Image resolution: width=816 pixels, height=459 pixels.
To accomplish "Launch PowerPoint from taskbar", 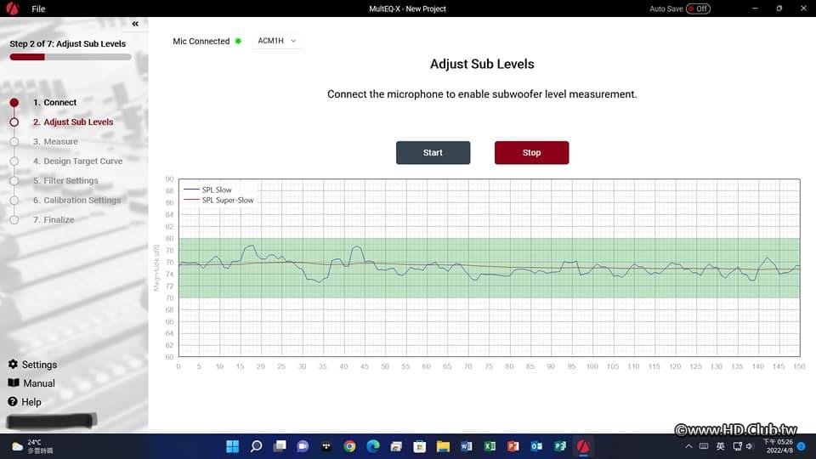I will click(x=513, y=446).
